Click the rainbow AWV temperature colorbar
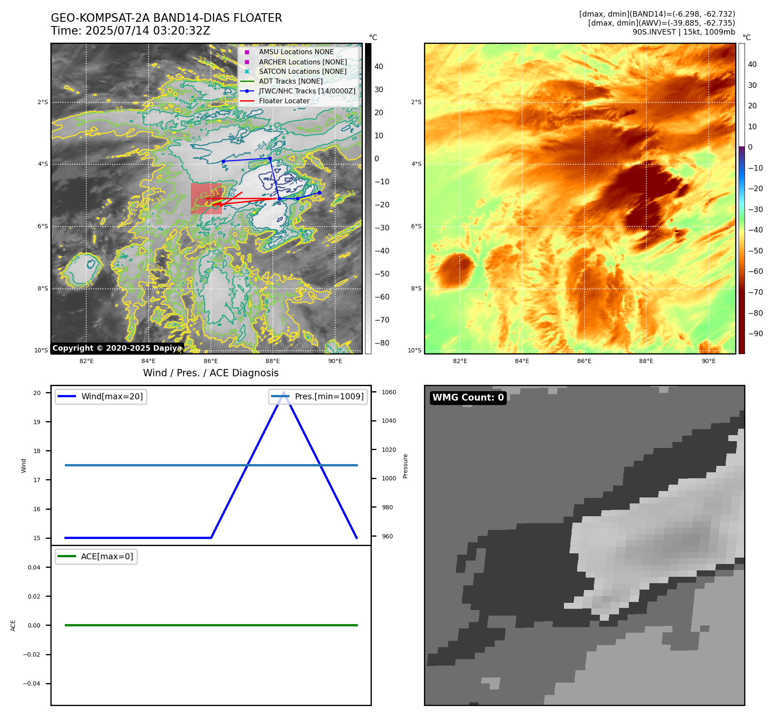 tap(742, 198)
